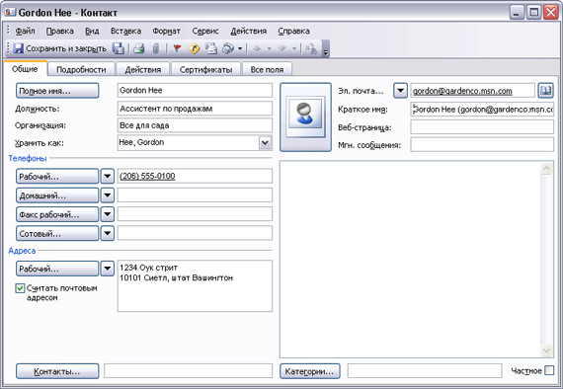563x389 pixels.
Task: Click the Организация input field
Action: [x=195, y=125]
